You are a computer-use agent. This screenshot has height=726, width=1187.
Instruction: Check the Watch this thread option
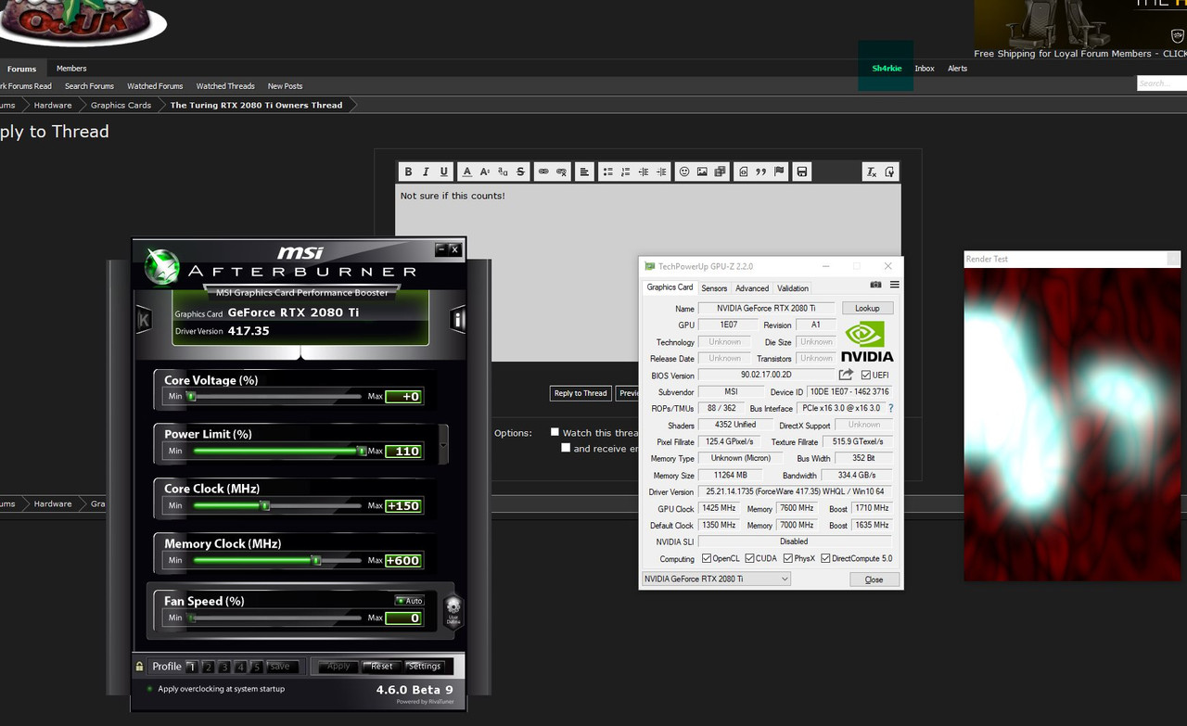pyautogui.click(x=555, y=432)
